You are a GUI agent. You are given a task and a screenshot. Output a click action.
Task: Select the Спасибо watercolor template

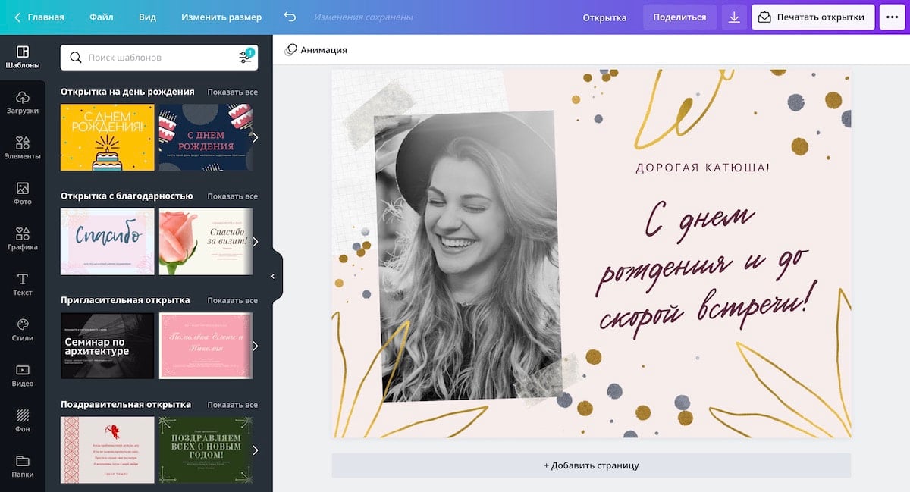[107, 242]
